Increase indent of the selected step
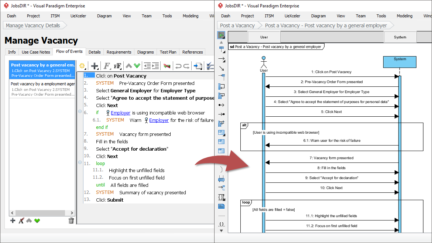432x243 pixels. pyautogui.click(x=156, y=66)
